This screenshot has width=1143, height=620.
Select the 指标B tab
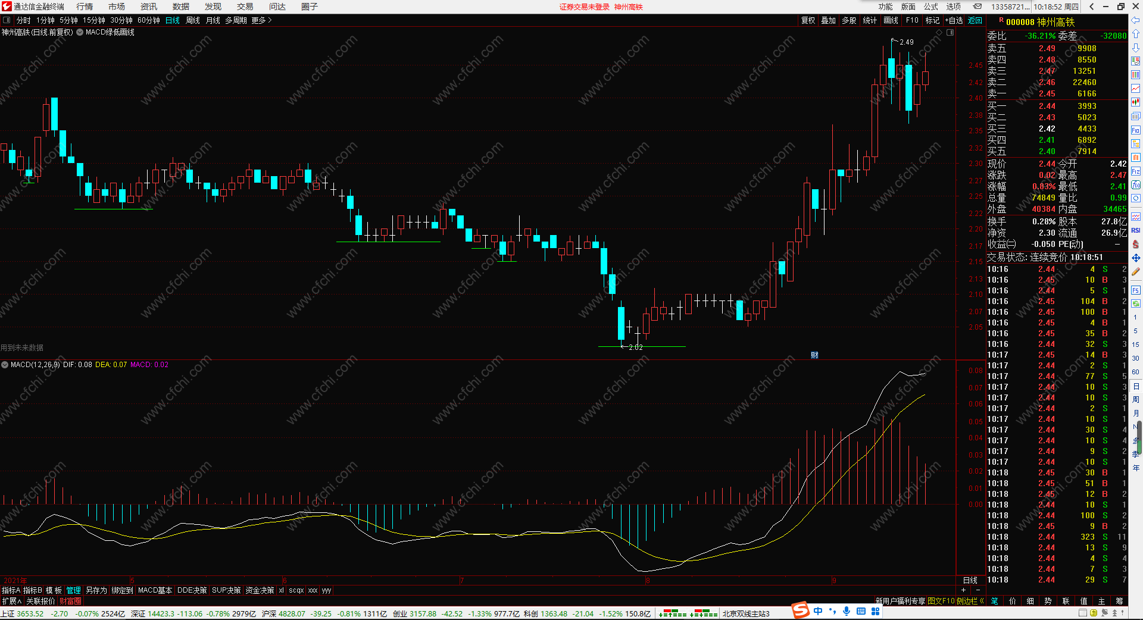point(33,590)
